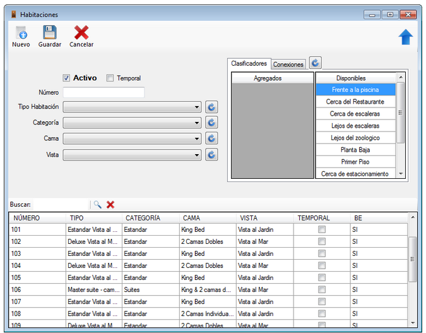Switch to the Clasificadores tab
426x333 pixels.
click(249, 64)
